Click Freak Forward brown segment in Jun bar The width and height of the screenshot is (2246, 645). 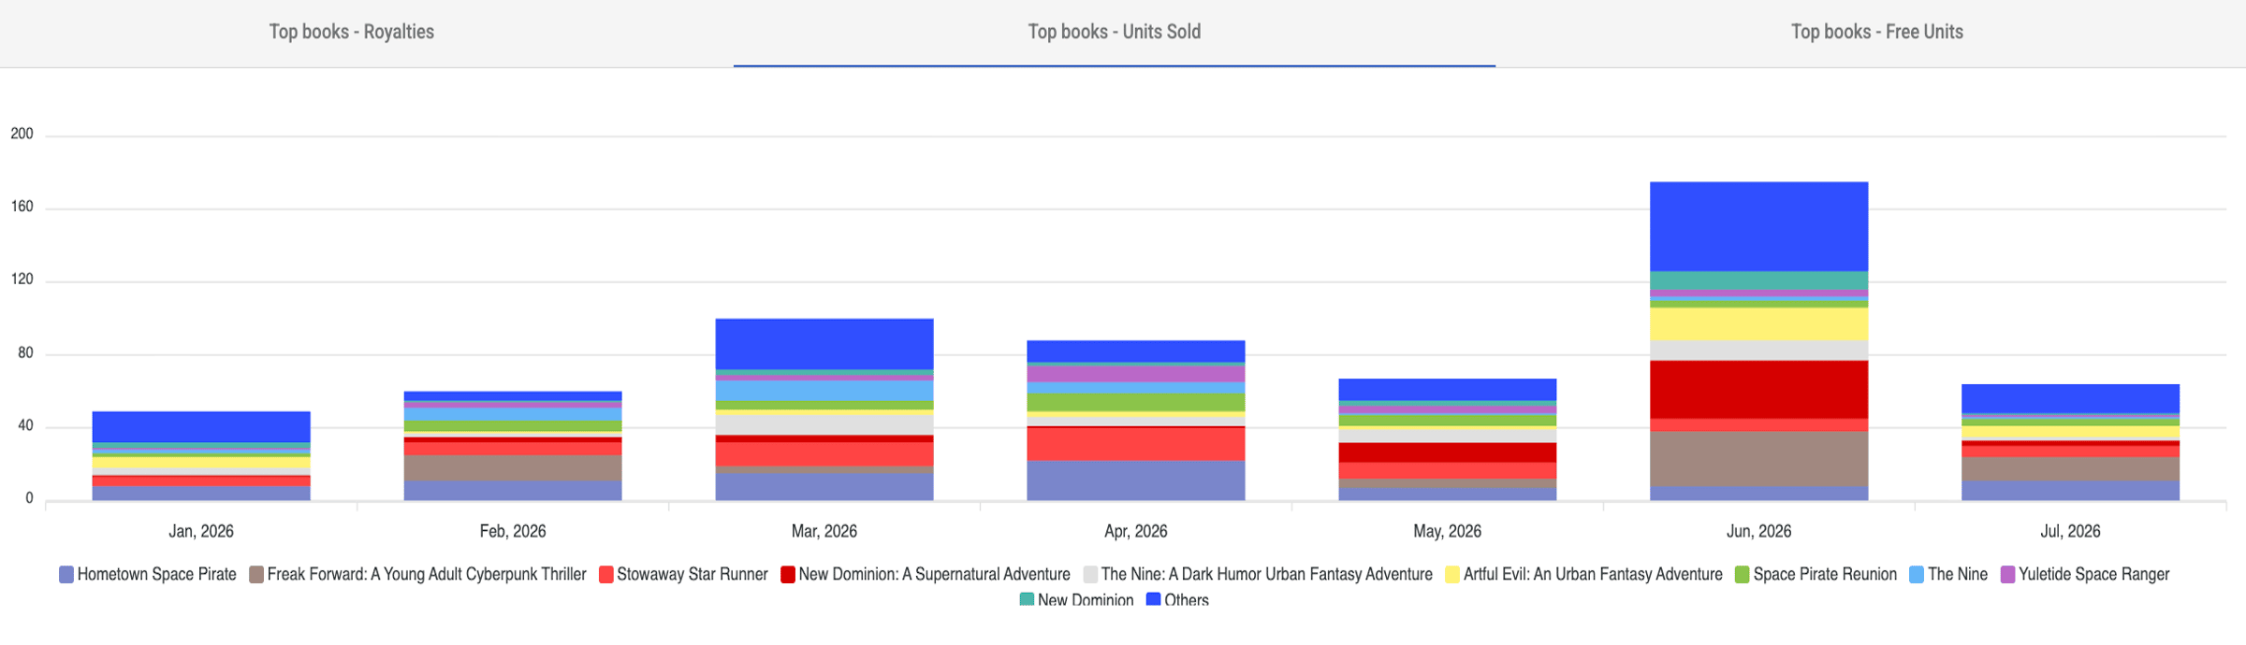(x=1759, y=459)
